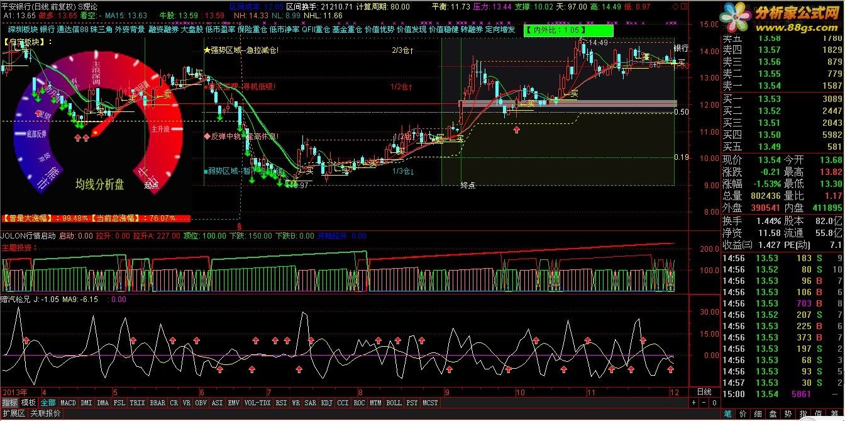Select the TRIX indicator tab
845x421 pixels.
tap(138, 403)
